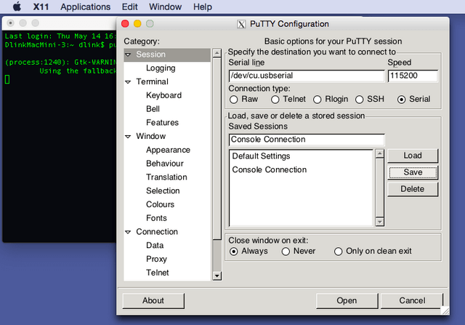The width and height of the screenshot is (465, 325).
Task: Open Selection settings
Action: pyautogui.click(x=163, y=190)
